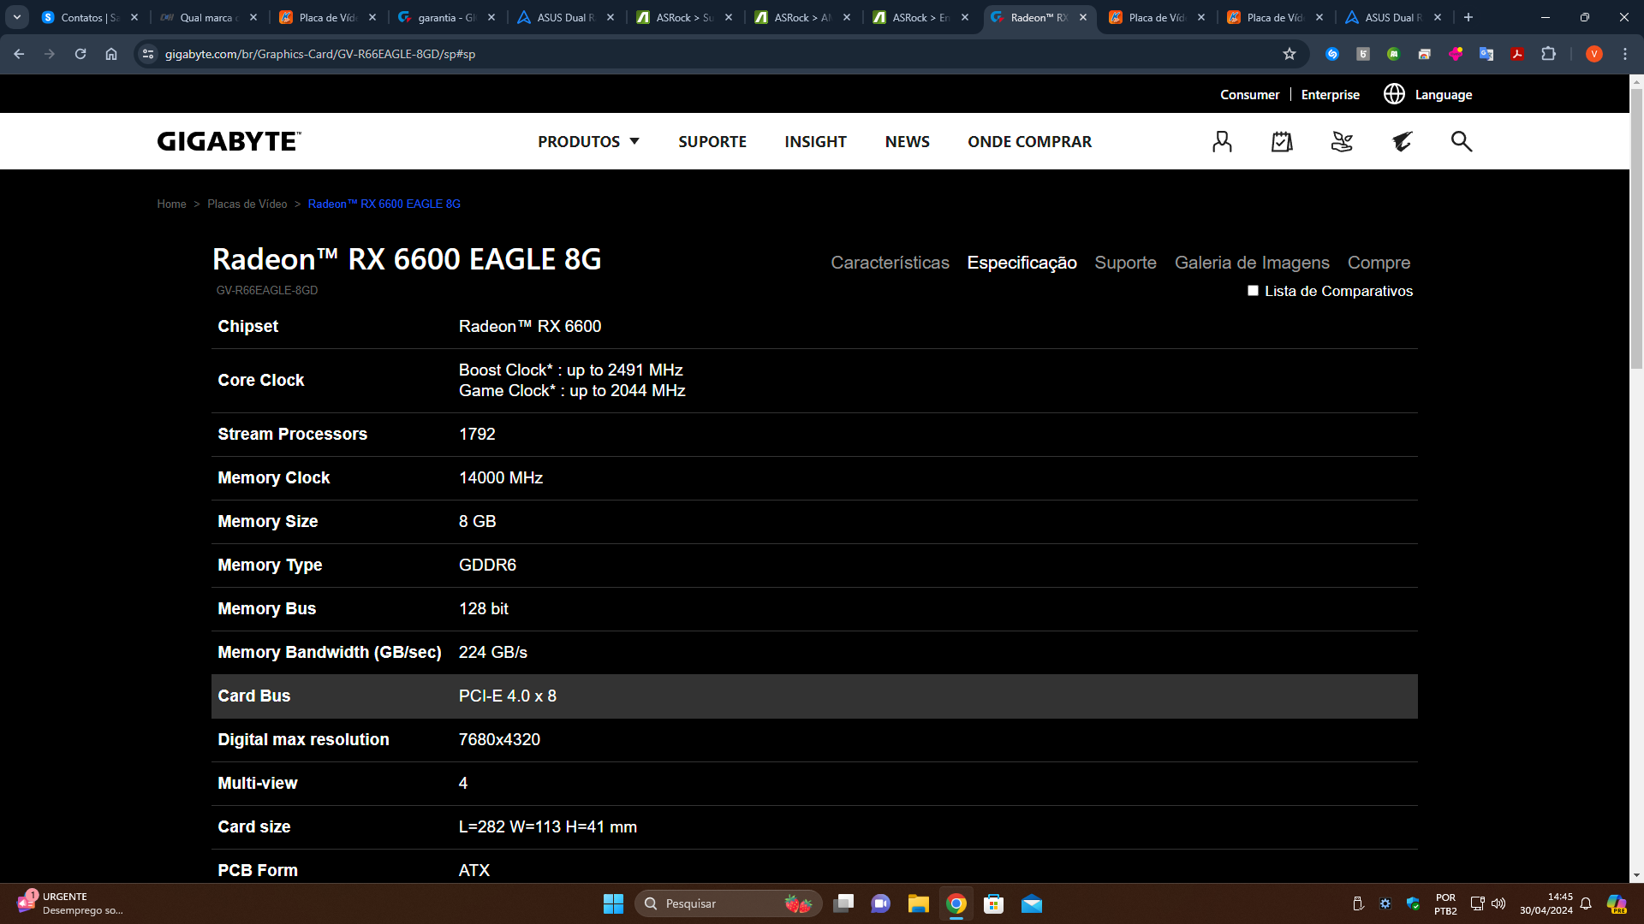Click the browser vertical scrollbar thumb
The image size is (1644, 924).
click(1636, 228)
